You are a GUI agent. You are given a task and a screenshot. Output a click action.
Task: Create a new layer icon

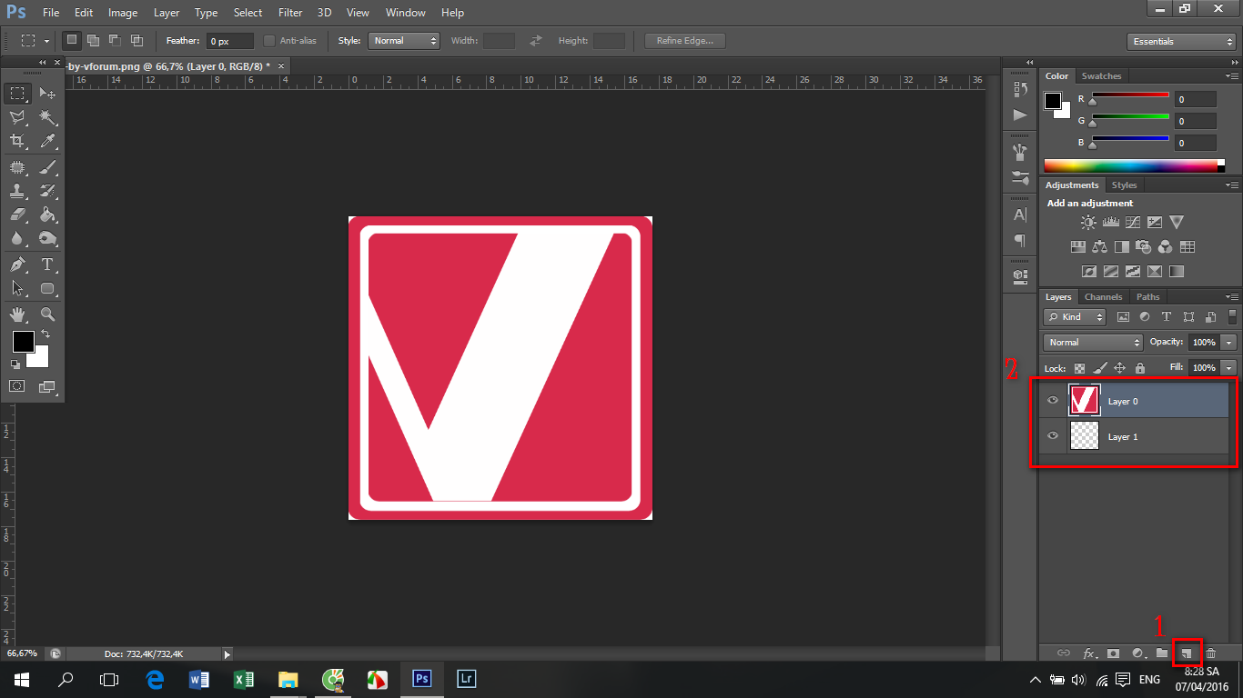tap(1187, 653)
